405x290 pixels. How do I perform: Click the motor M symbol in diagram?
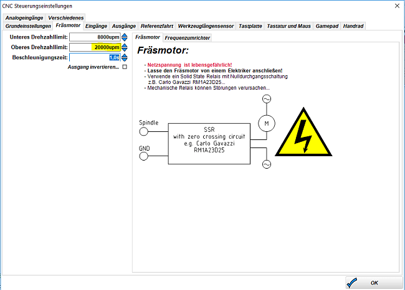click(267, 124)
